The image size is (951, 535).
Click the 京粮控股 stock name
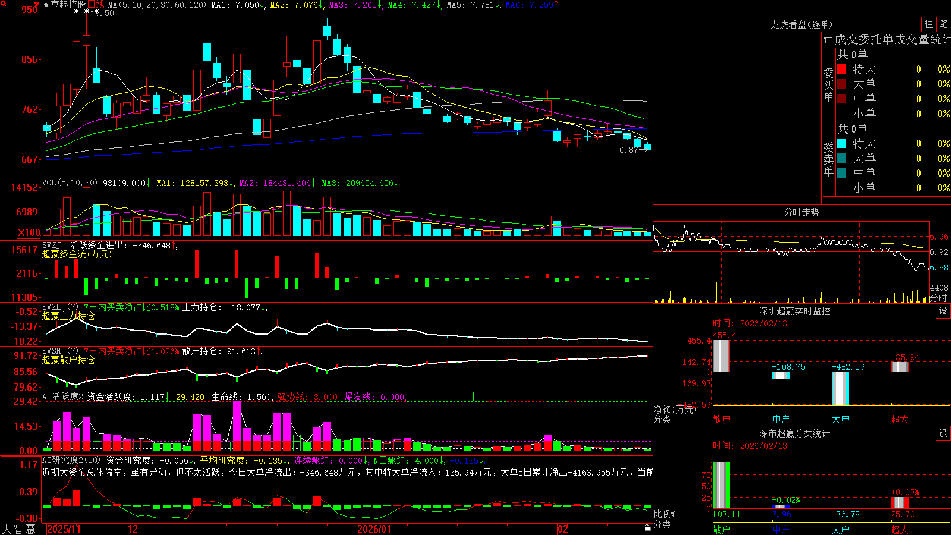(x=68, y=5)
